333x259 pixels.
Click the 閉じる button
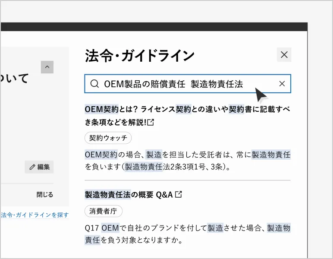coord(45,194)
